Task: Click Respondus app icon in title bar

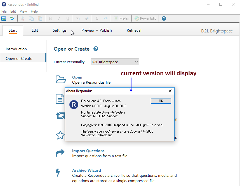Action: pyautogui.click(x=4, y=4)
